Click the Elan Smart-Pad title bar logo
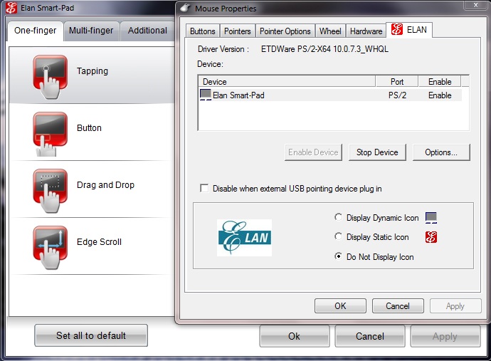The height and width of the screenshot is (361, 491). point(11,8)
